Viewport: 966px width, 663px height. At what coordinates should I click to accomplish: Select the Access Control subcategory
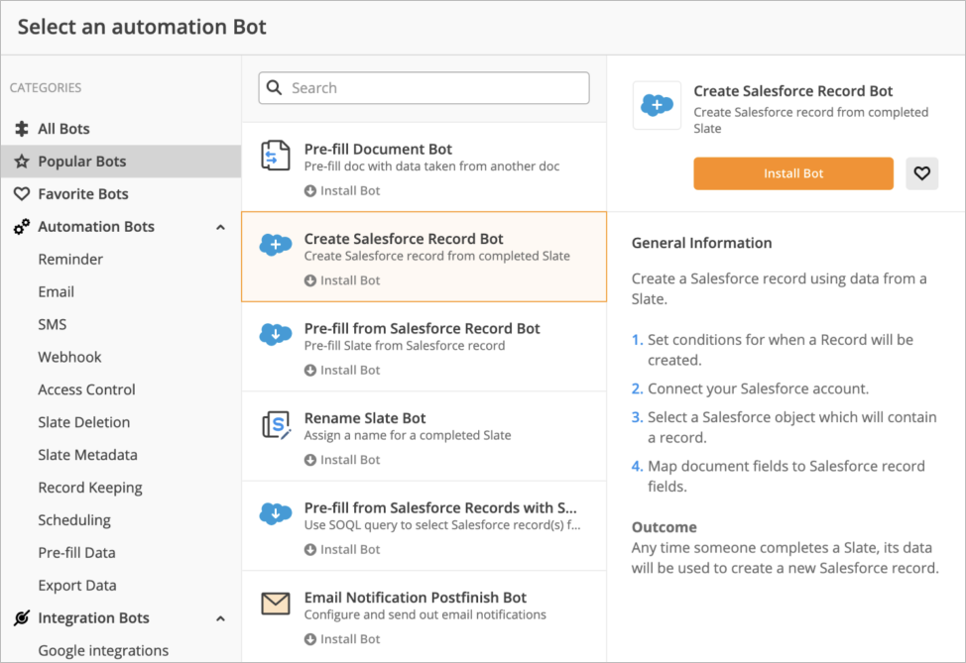point(87,389)
